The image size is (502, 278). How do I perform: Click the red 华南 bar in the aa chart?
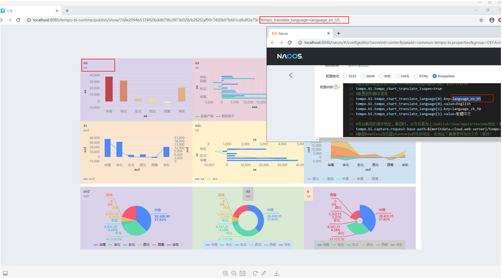[109, 89]
